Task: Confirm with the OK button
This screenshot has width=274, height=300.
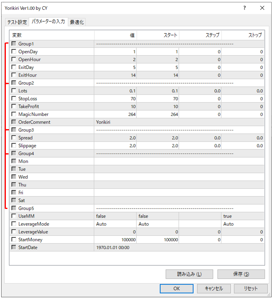Action: 177,289
